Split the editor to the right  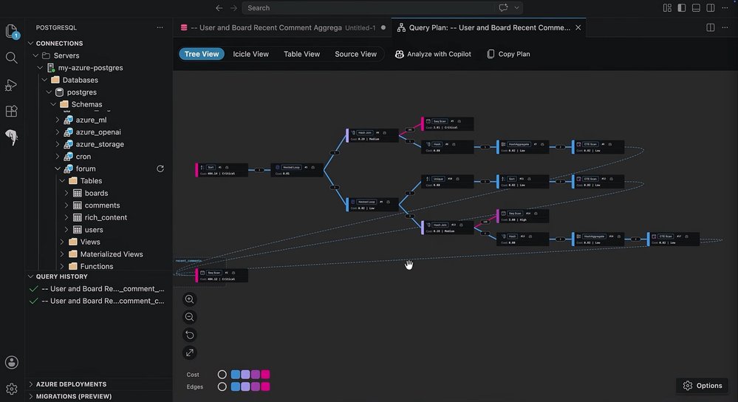[x=711, y=28]
